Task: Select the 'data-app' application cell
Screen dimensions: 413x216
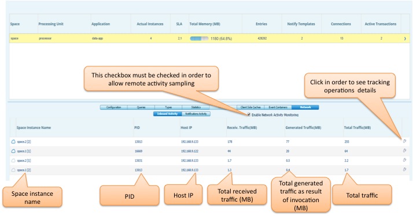Action: 97,39
